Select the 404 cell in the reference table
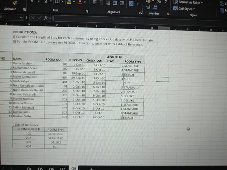Viewport: 227px width, 170px height. pyautogui.click(x=28, y=146)
